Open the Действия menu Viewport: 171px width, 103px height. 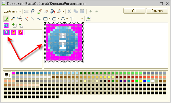(x=12, y=11)
